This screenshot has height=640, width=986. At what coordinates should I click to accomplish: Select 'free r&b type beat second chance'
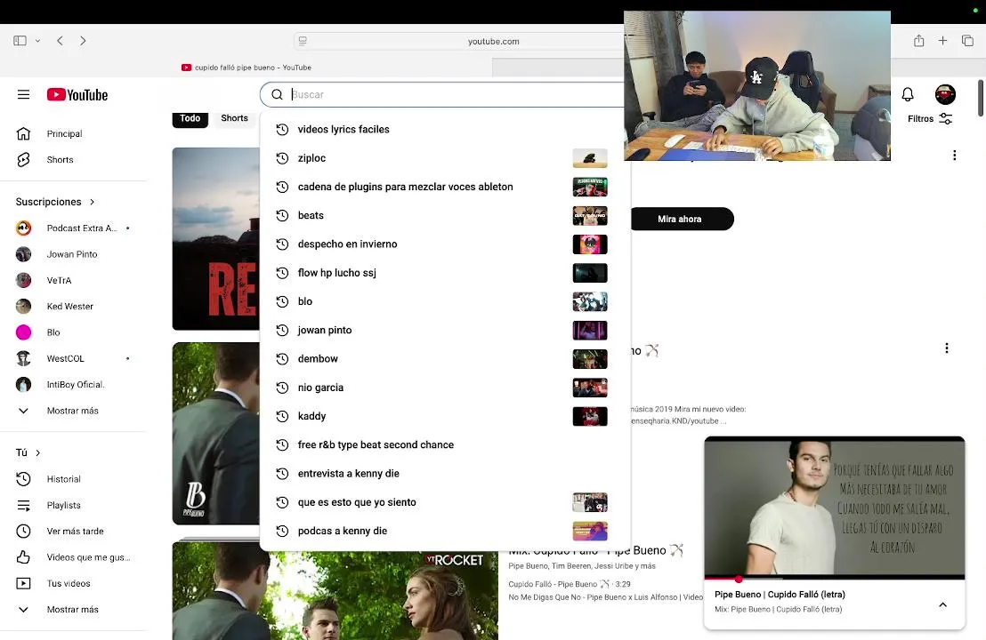click(445, 444)
